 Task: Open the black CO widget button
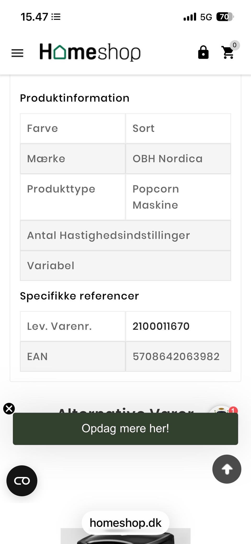coord(22,481)
